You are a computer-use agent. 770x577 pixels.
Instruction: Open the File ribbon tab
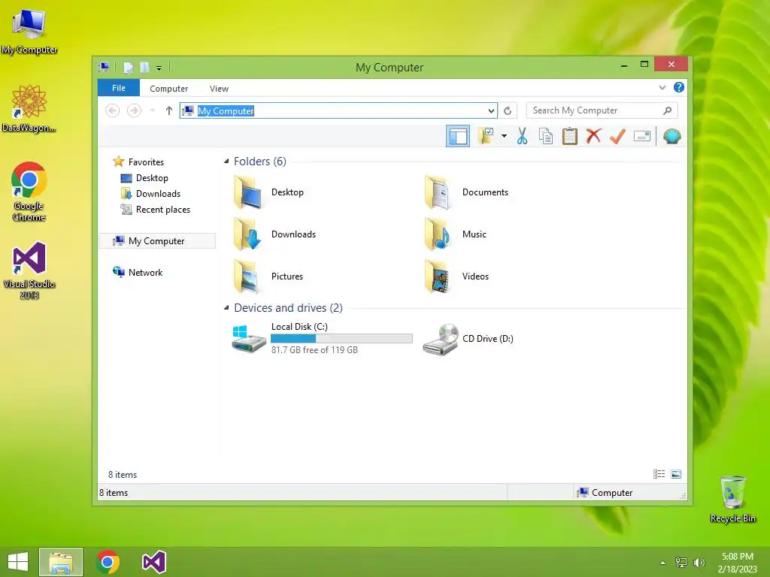119,88
